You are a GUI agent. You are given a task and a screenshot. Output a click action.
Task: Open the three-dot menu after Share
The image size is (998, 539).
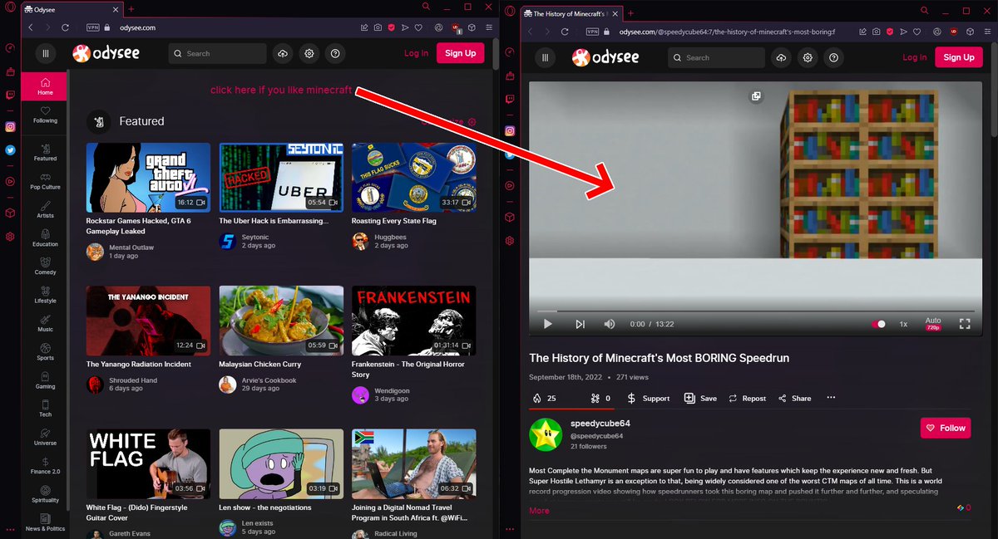[831, 398]
